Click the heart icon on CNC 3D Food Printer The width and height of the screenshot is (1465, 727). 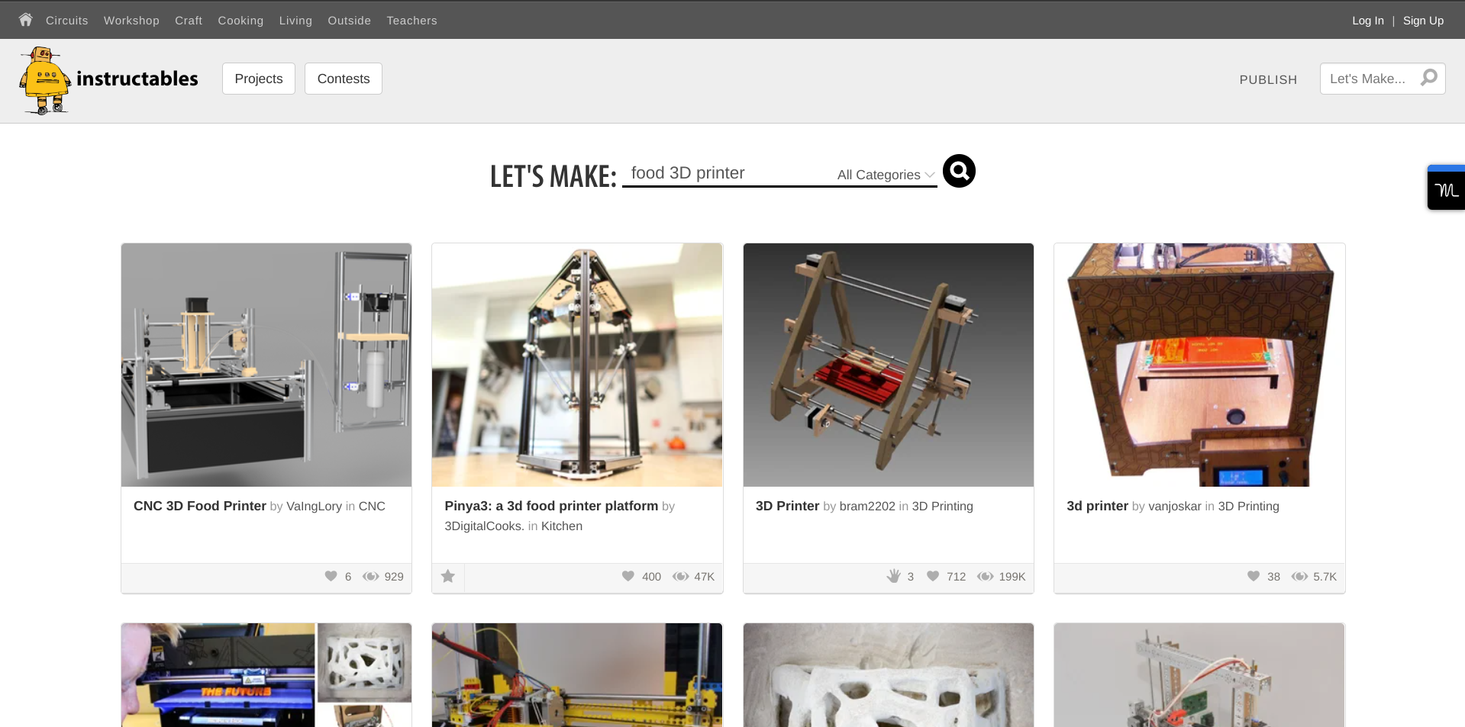click(331, 576)
